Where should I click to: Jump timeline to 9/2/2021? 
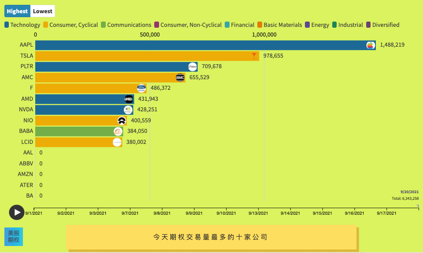tap(66, 213)
